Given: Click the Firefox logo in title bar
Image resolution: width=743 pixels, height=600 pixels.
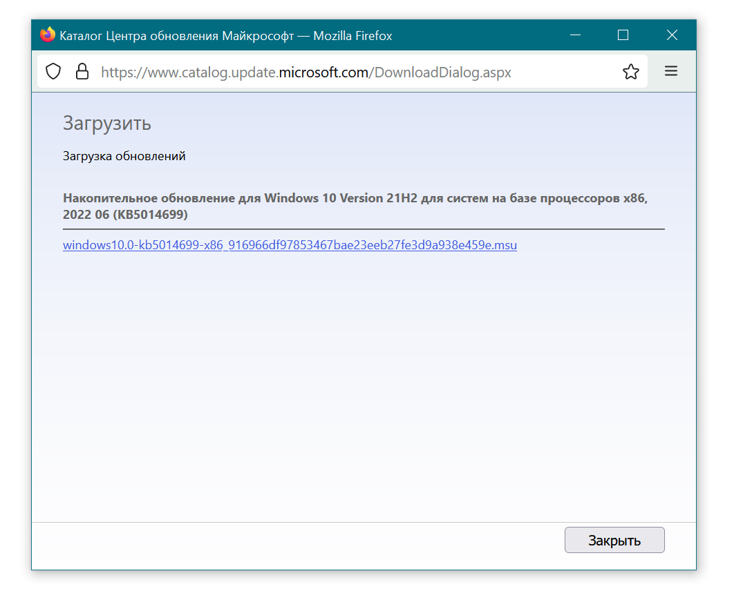Looking at the screenshot, I should (48, 35).
